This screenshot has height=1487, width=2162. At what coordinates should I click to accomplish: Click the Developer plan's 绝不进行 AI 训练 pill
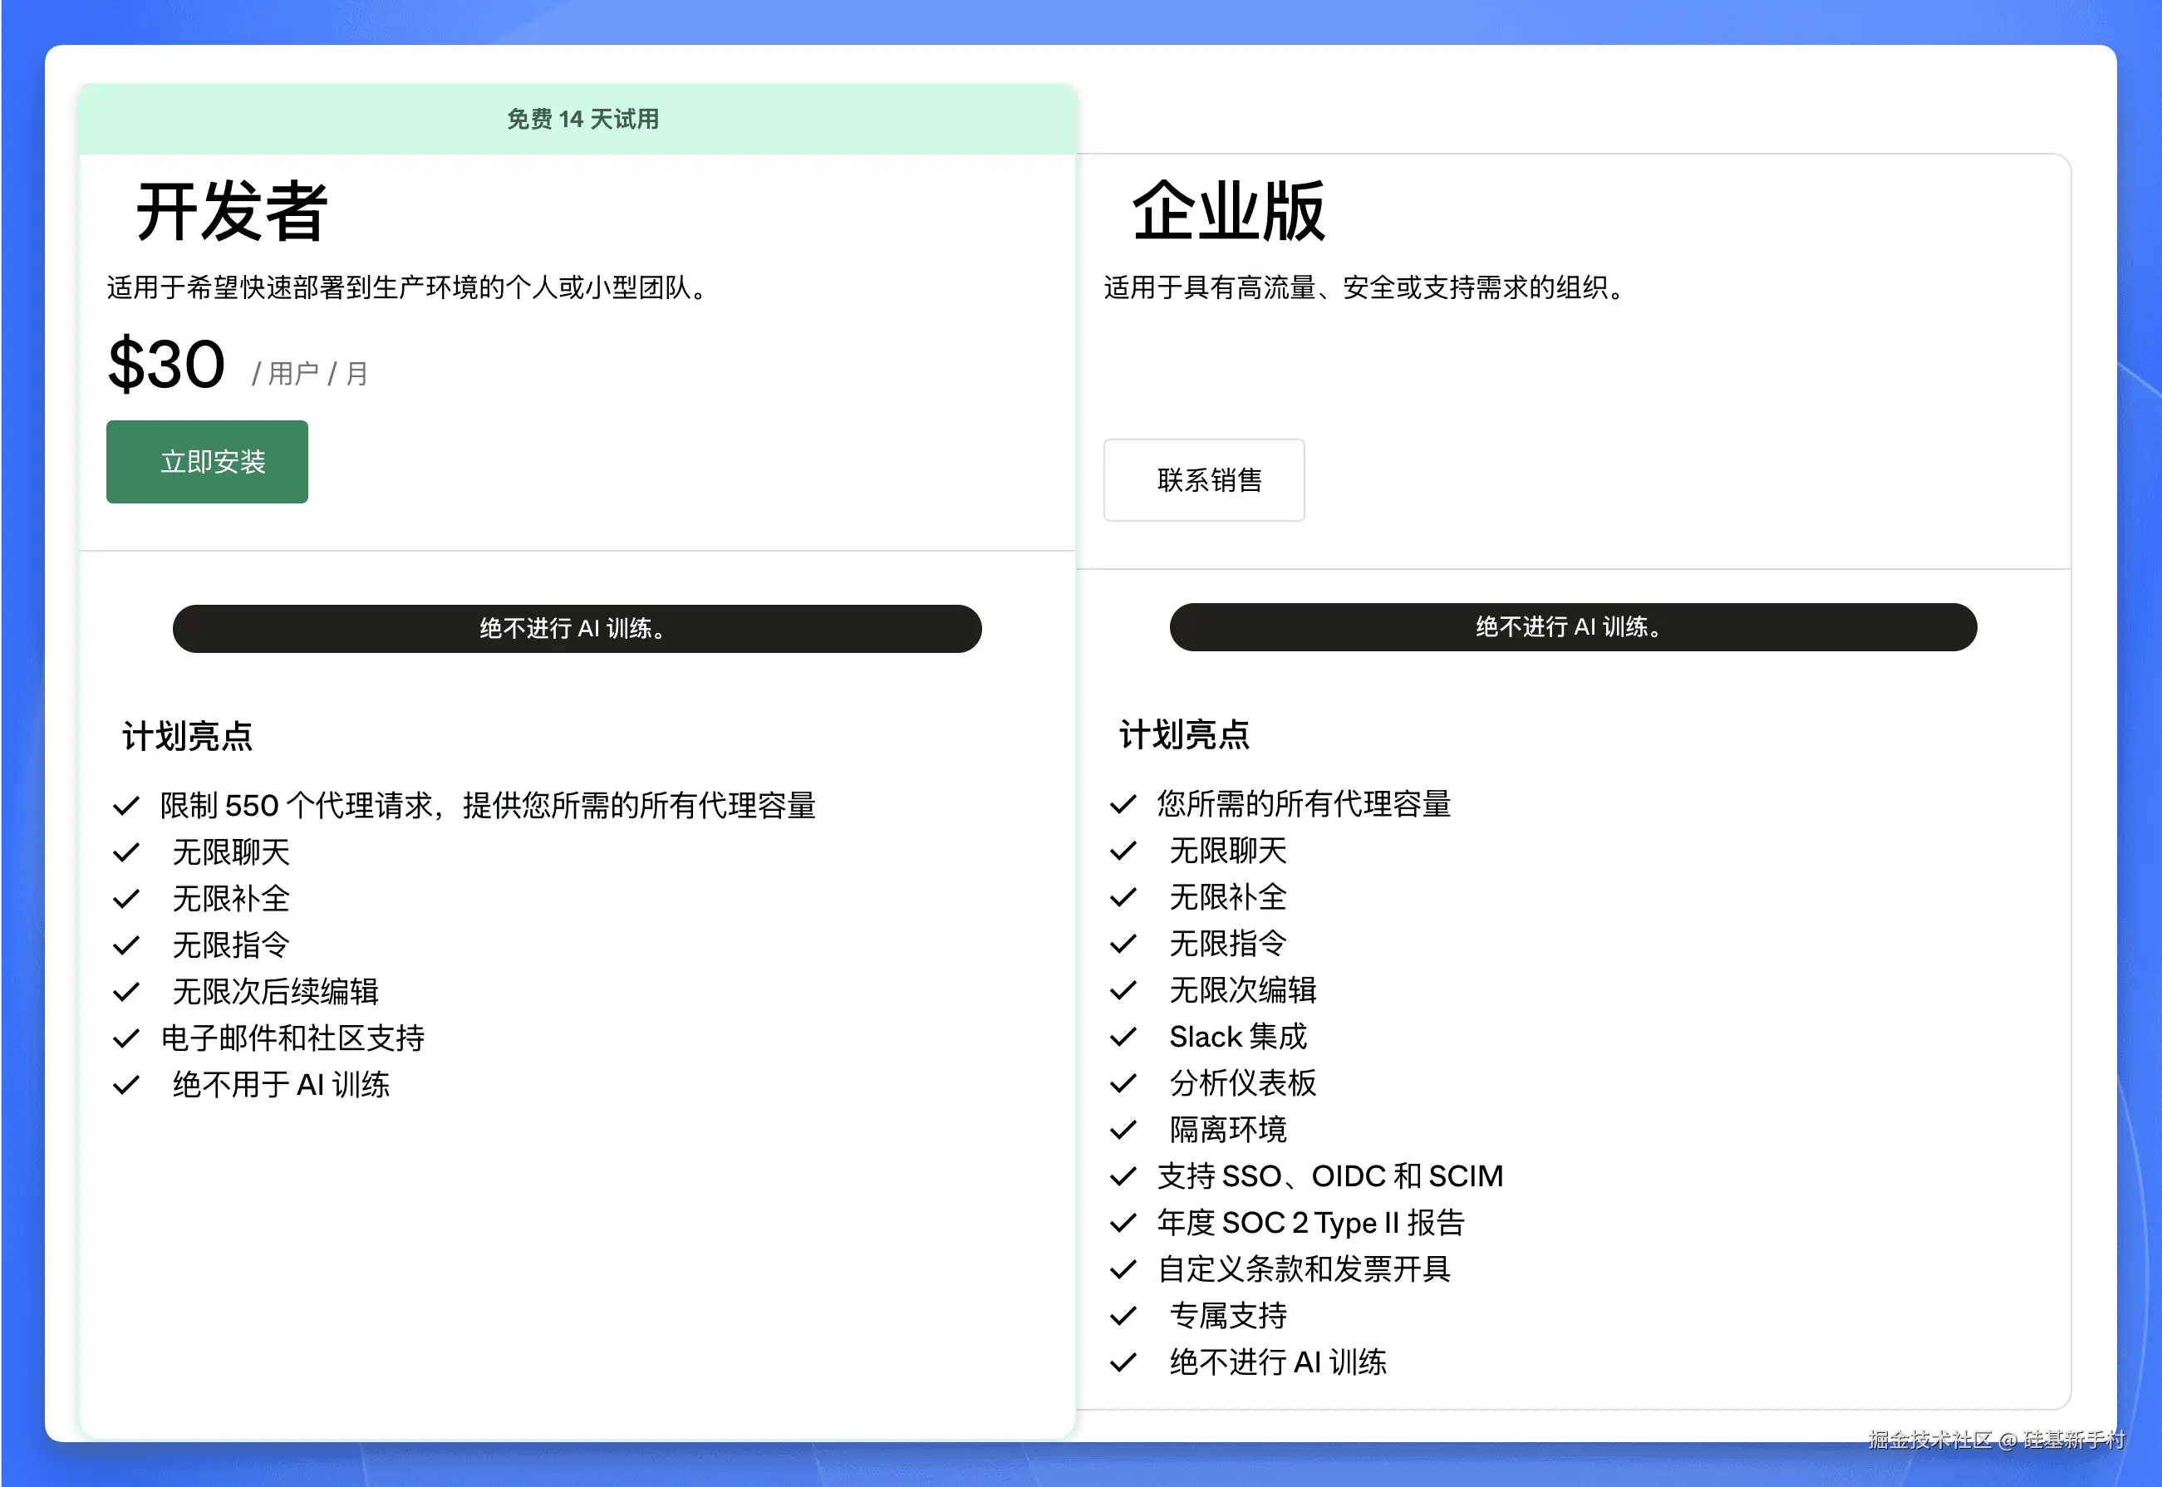(577, 629)
